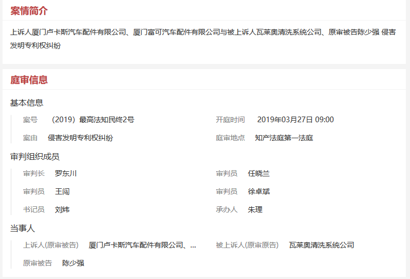Click appellee 瓦莱奥清洗系统公司 in the party list

click(x=322, y=245)
